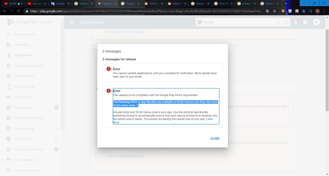
Task: Open the Play Console account avatar
Action: (316, 22)
